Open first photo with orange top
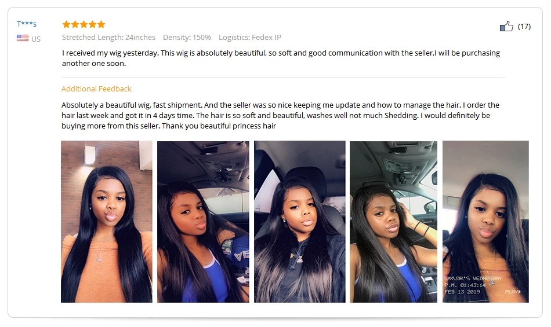 point(107,222)
